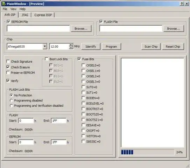The width and height of the screenshot is (190, 168).
Task: Click the FLASH End address field
Action: [x=59, y=121]
